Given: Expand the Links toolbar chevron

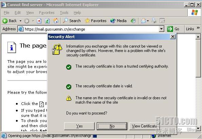Looking at the screenshot, I should [198, 28].
